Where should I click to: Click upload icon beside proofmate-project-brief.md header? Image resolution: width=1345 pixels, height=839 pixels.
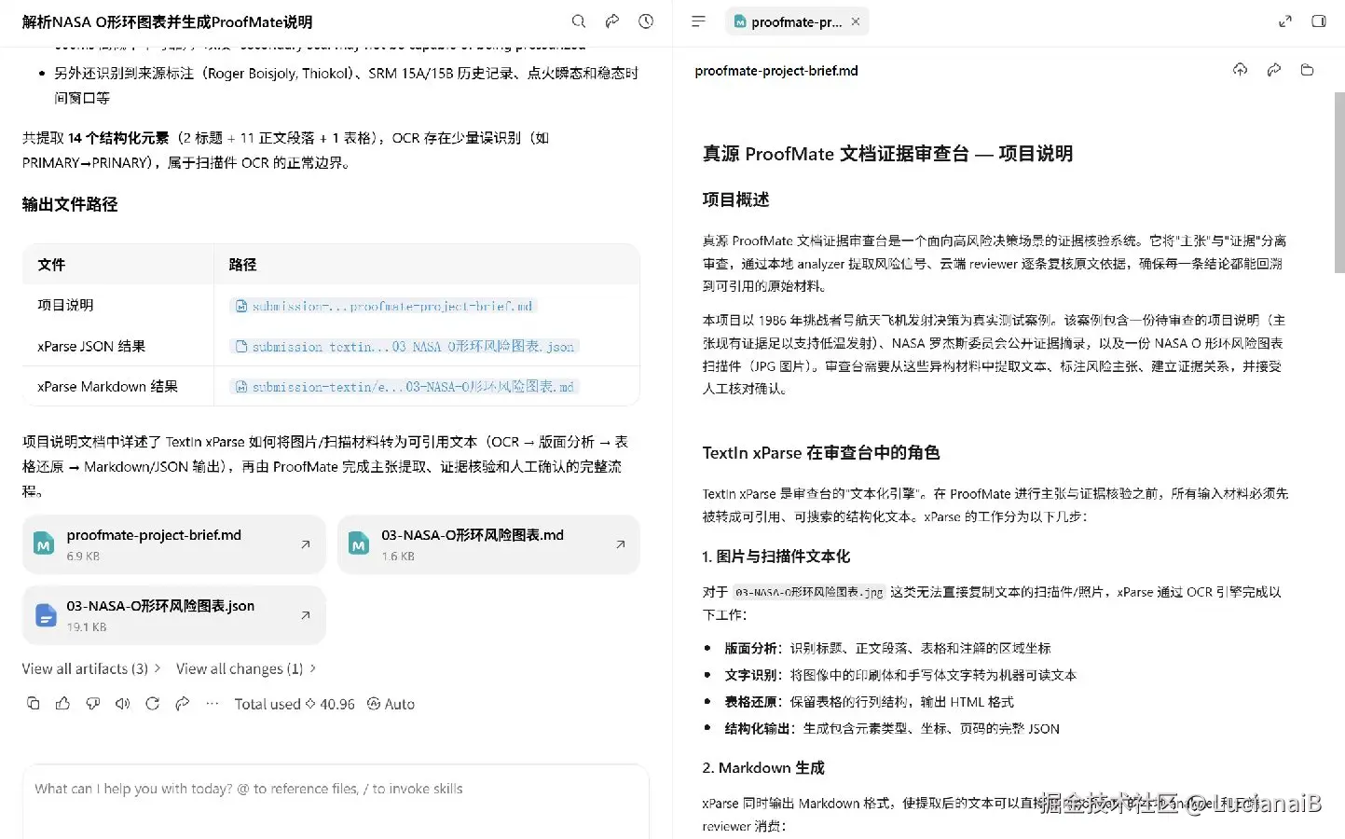tap(1240, 70)
